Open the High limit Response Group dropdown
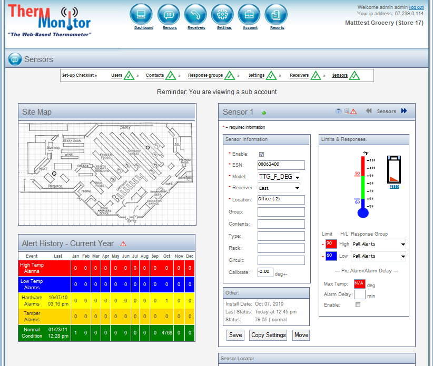 pyautogui.click(x=378, y=244)
